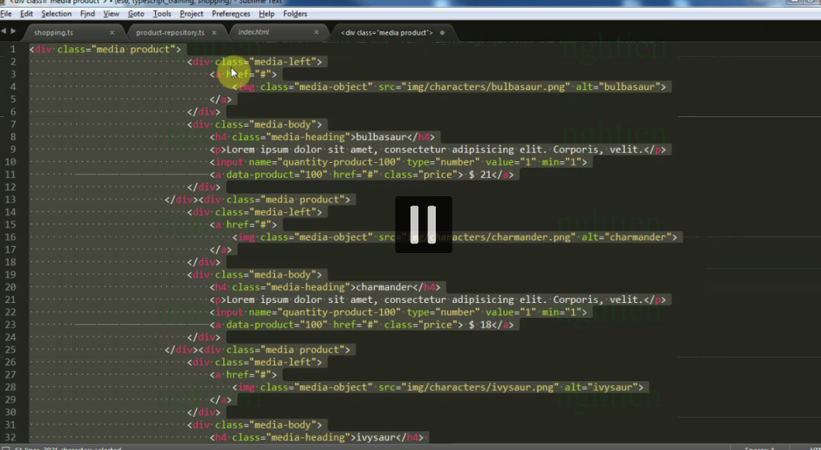Close the index.html tab

[x=316, y=32]
